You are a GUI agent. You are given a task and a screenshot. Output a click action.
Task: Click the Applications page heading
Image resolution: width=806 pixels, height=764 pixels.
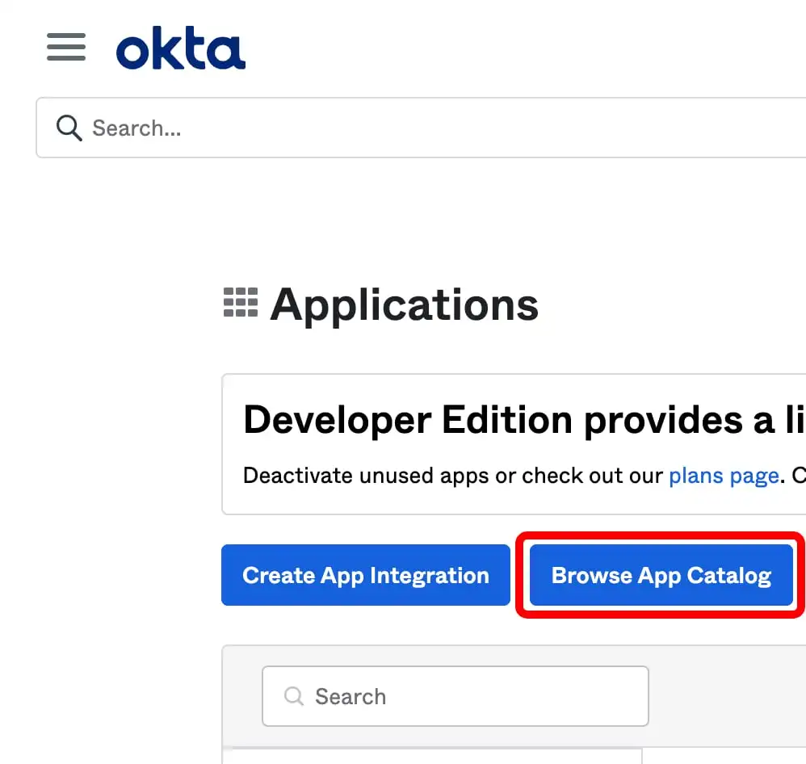click(x=404, y=305)
